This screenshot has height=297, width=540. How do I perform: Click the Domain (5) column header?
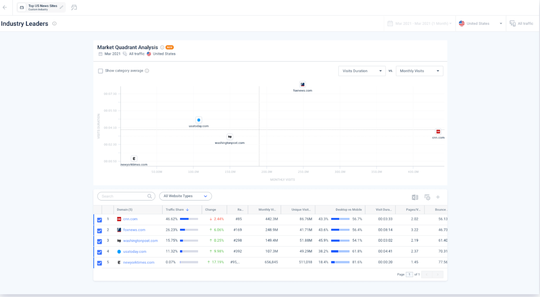[x=138, y=210]
